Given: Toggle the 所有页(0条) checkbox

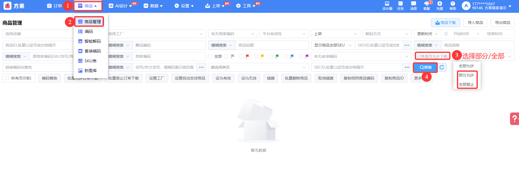Looking at the screenshot, I should point(7,78).
